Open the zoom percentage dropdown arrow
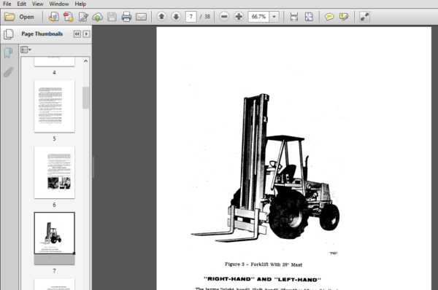This screenshot has height=290, width=438. tap(274, 17)
